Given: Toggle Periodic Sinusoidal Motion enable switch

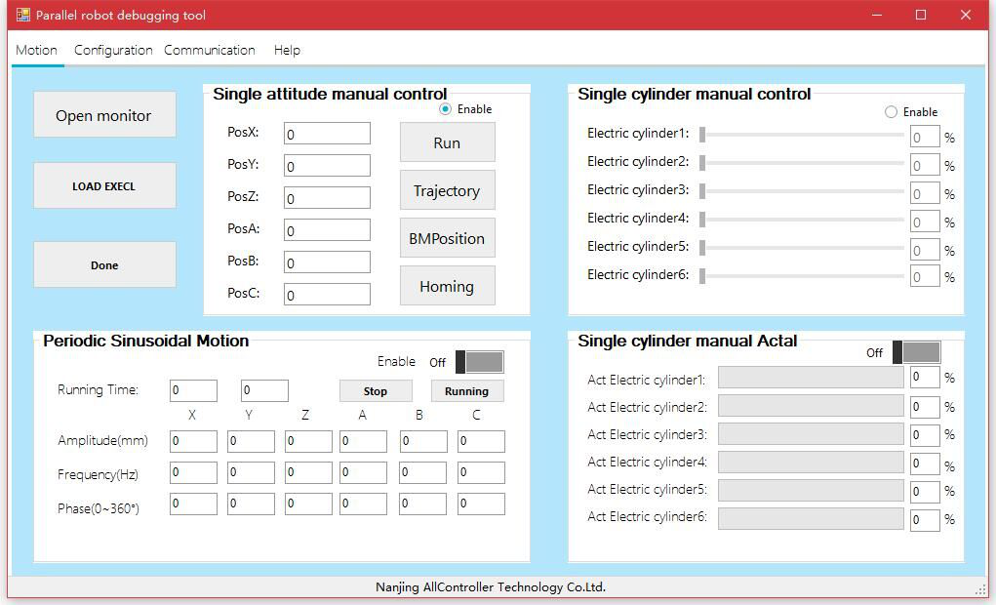Looking at the screenshot, I should point(479,362).
